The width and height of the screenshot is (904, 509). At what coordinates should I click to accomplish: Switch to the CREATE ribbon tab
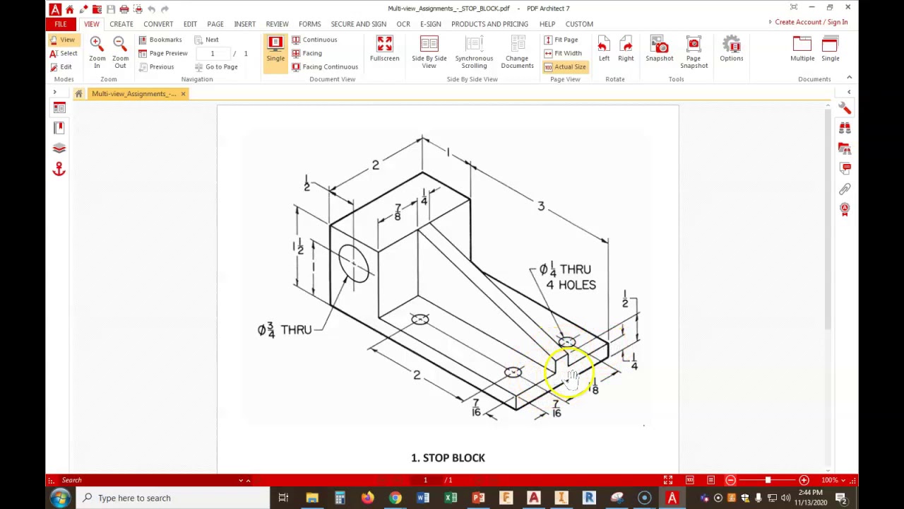[121, 24]
